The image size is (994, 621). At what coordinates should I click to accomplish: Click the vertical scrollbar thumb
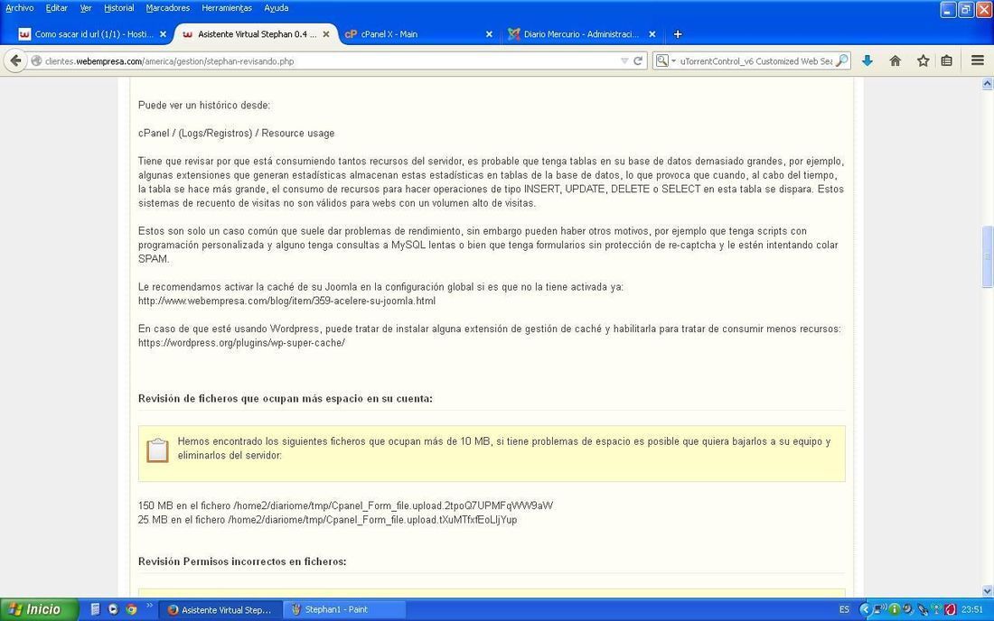click(x=987, y=256)
